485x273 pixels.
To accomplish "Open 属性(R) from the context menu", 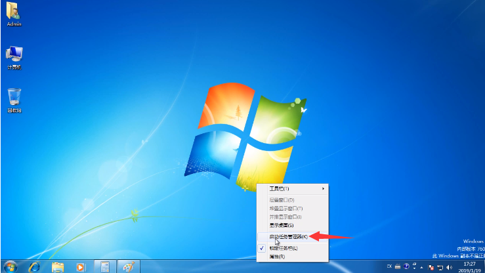I will pos(293,257).
